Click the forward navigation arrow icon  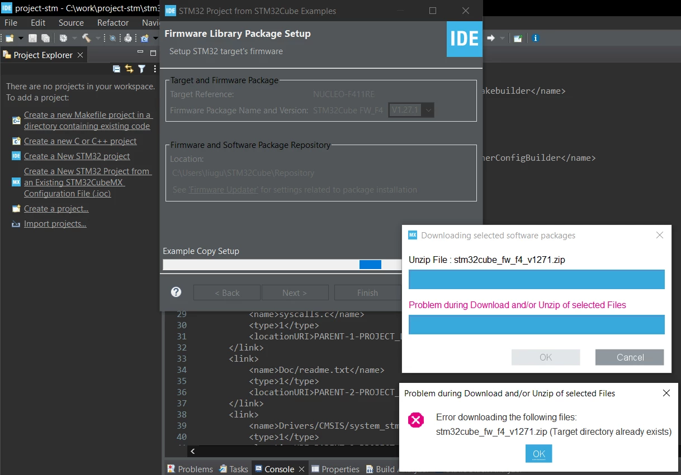pos(491,38)
